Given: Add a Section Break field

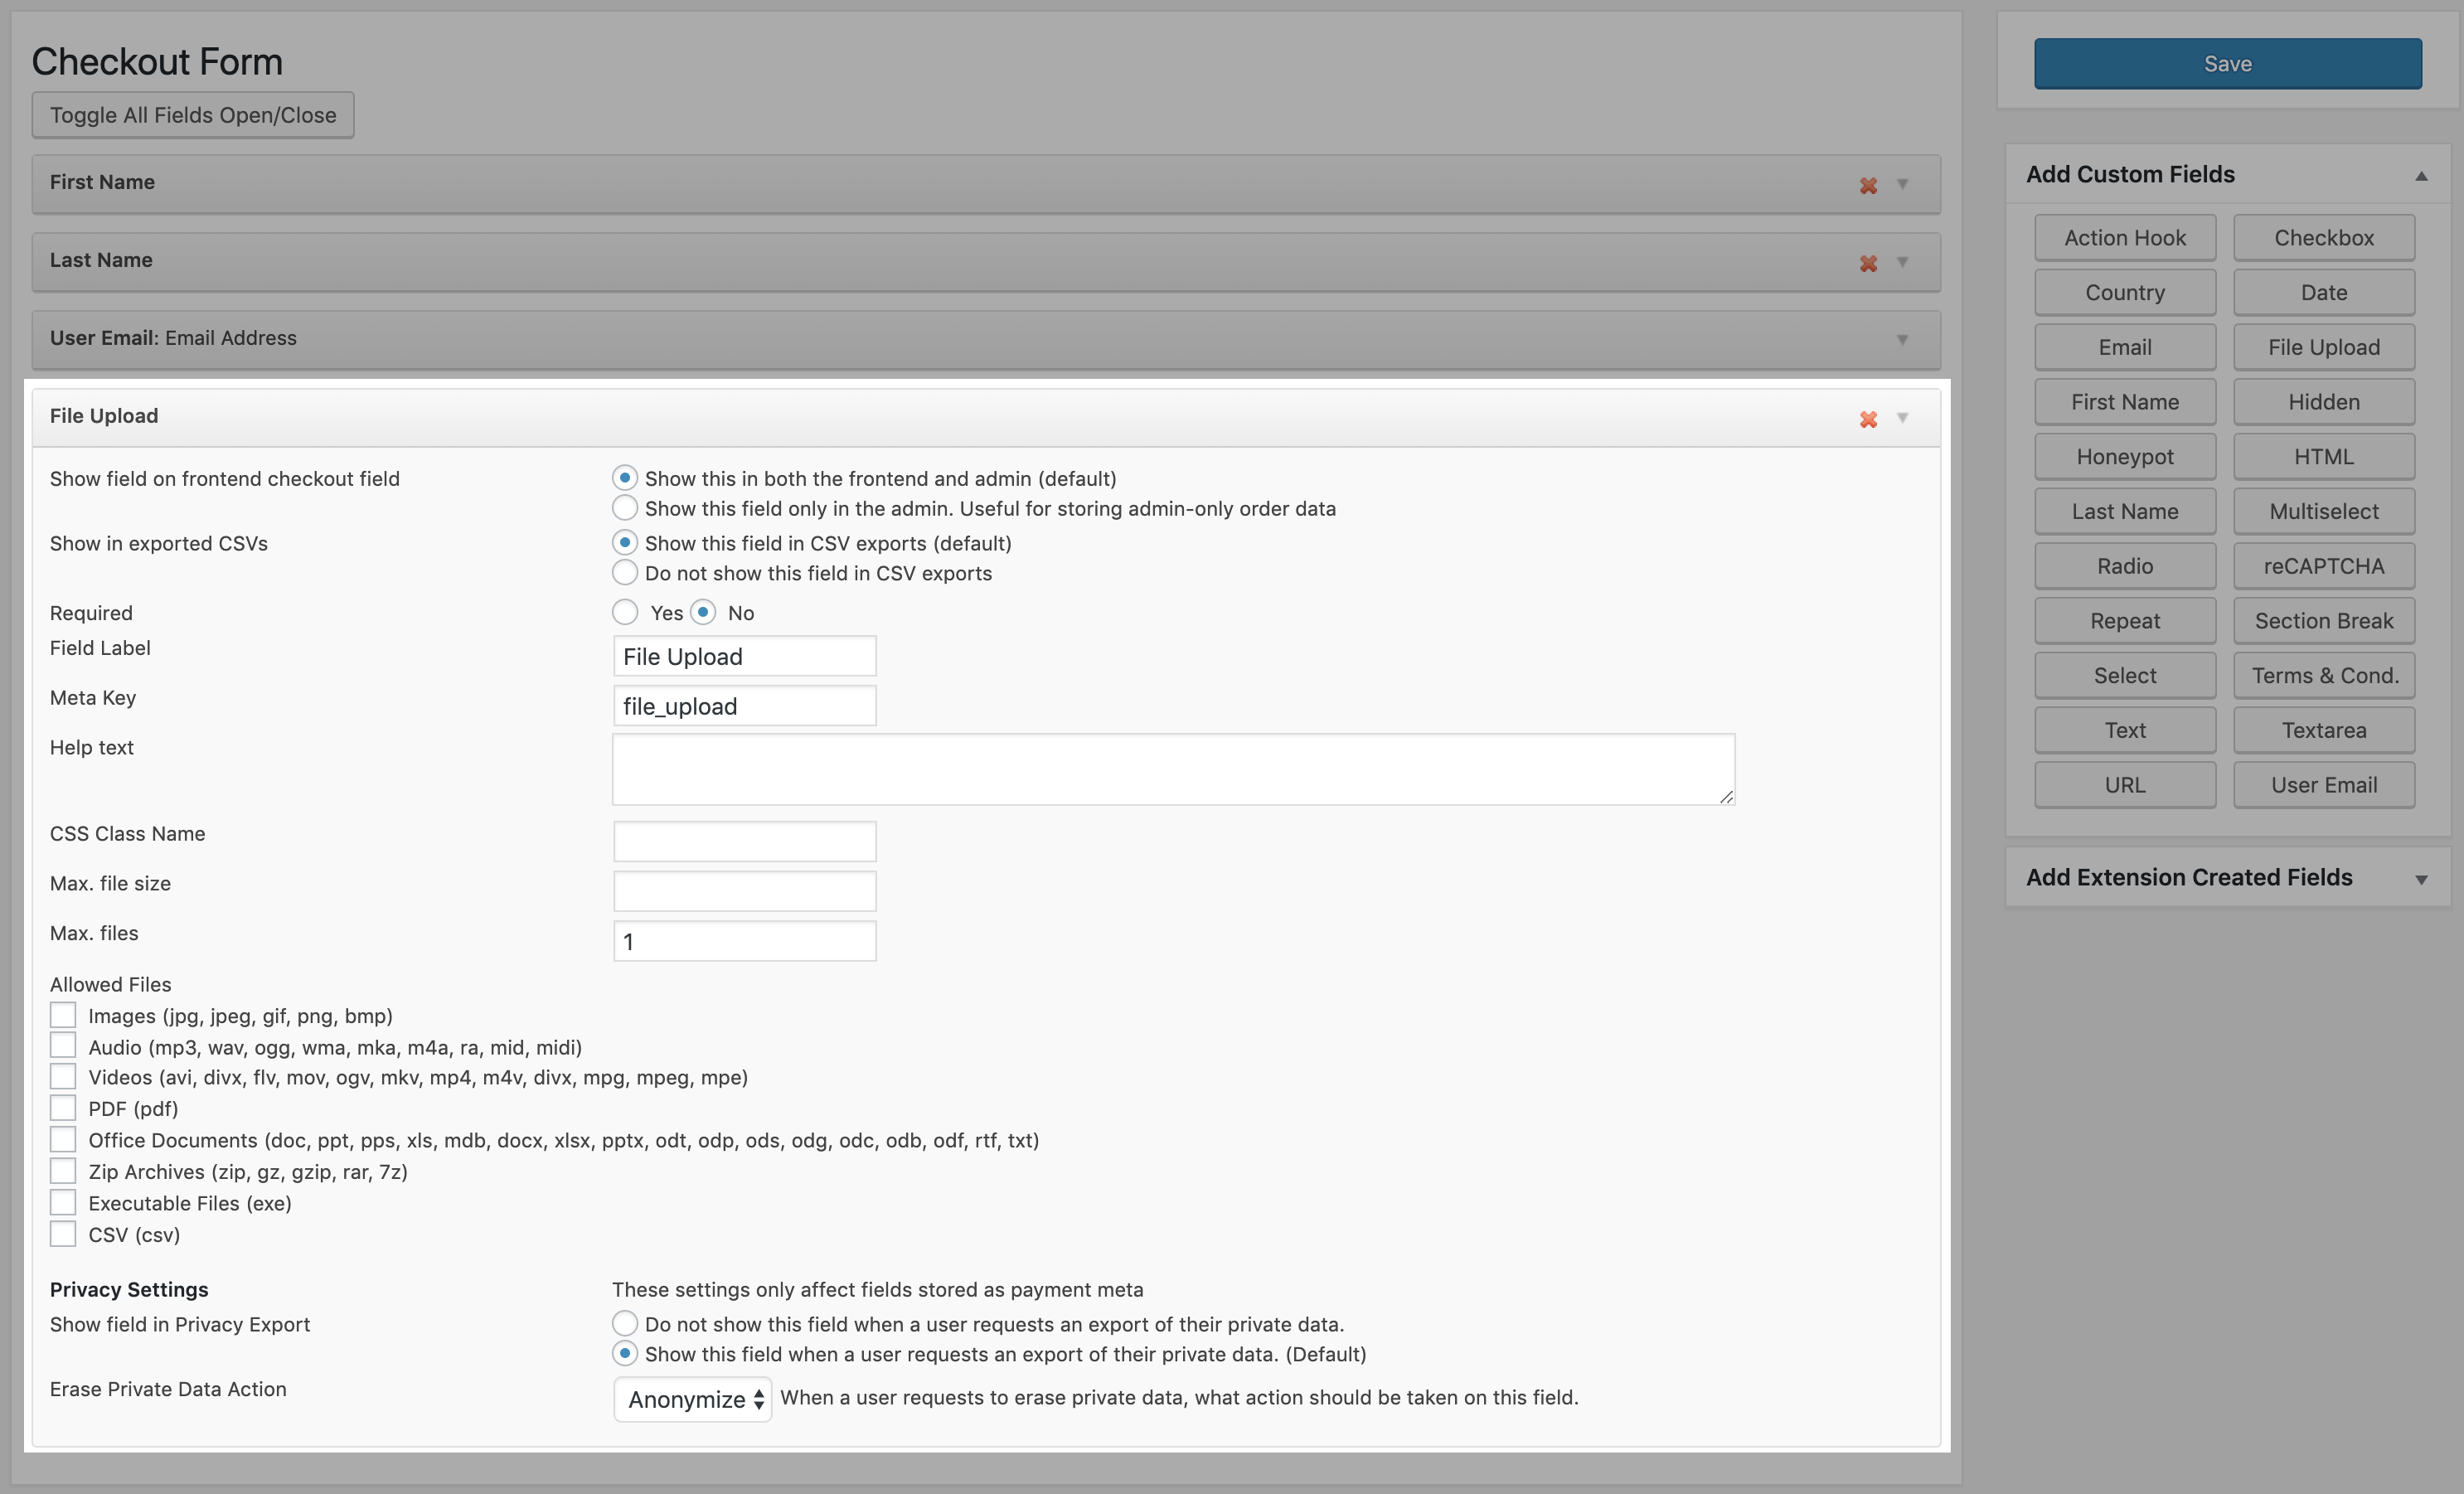Looking at the screenshot, I should tap(2323, 621).
